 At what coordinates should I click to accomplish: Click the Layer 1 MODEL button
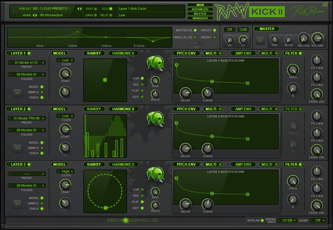[x=59, y=53]
